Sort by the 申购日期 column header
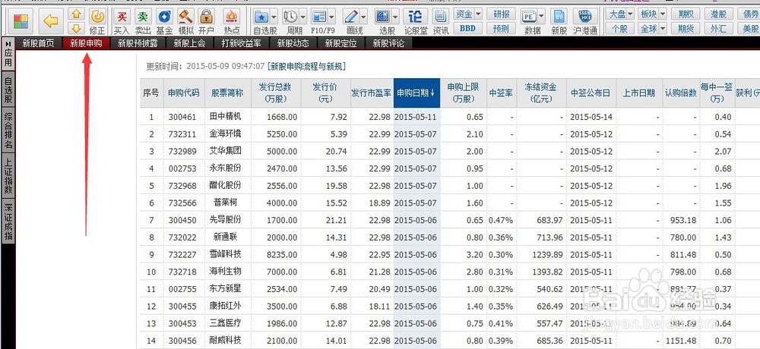The image size is (760, 349). tap(416, 93)
